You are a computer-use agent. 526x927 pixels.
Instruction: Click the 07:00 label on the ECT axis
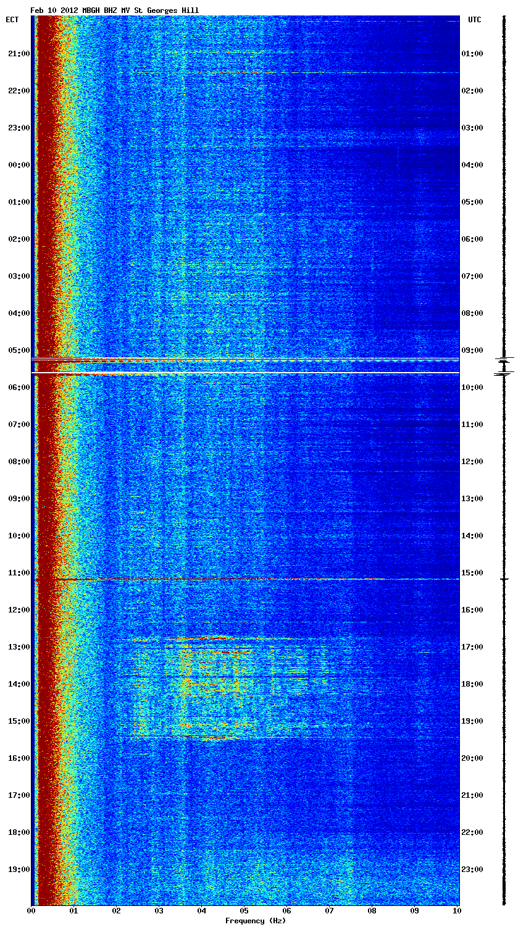pyautogui.click(x=19, y=425)
